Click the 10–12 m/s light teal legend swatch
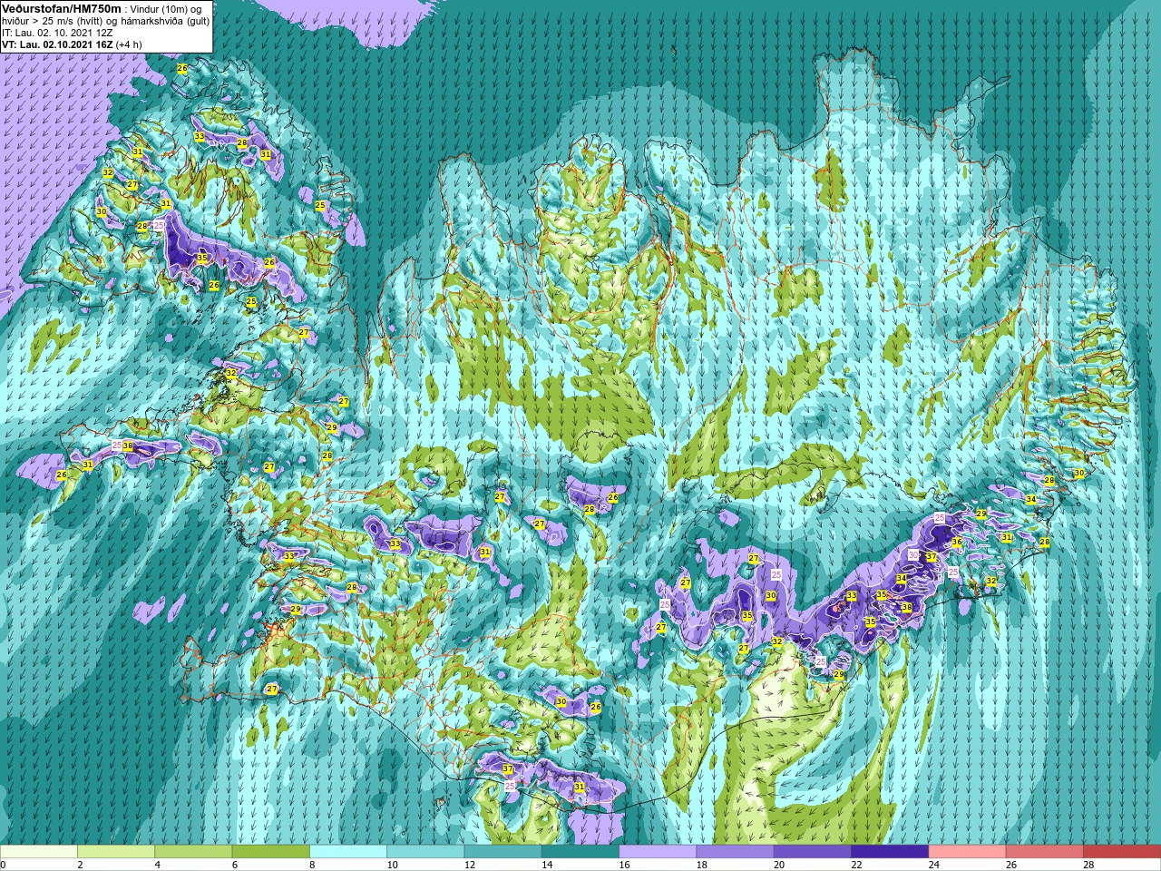The image size is (1161, 871). point(425,851)
